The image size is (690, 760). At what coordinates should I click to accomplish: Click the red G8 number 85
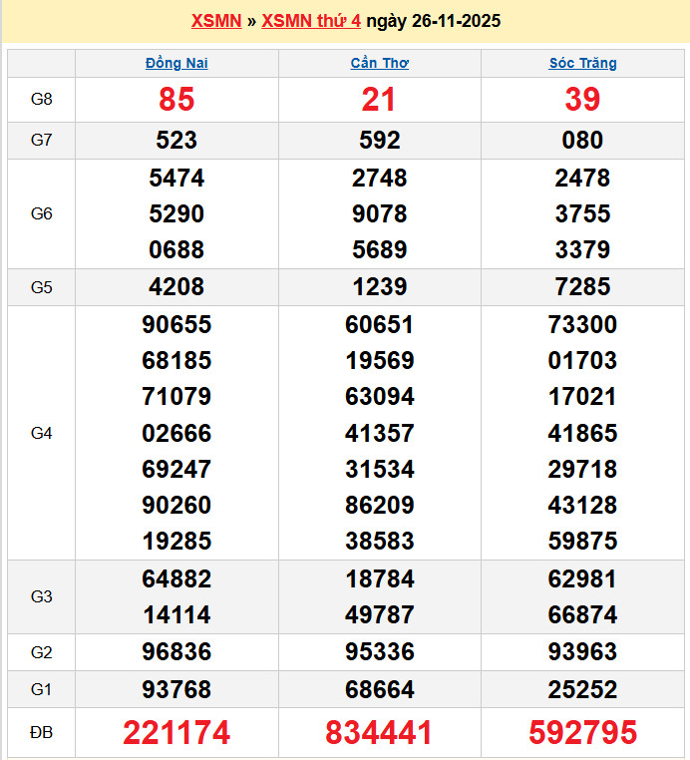coord(176,100)
